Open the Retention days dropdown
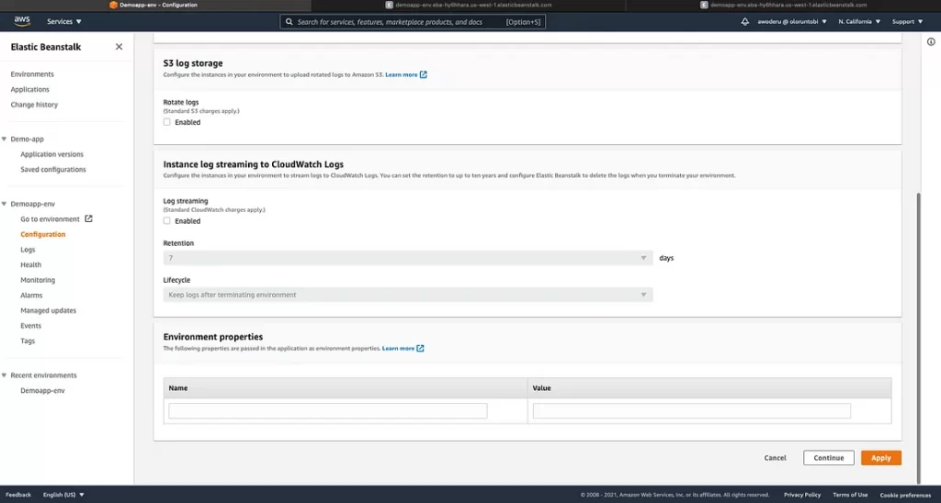This screenshot has height=503, width=941. pyautogui.click(x=408, y=259)
